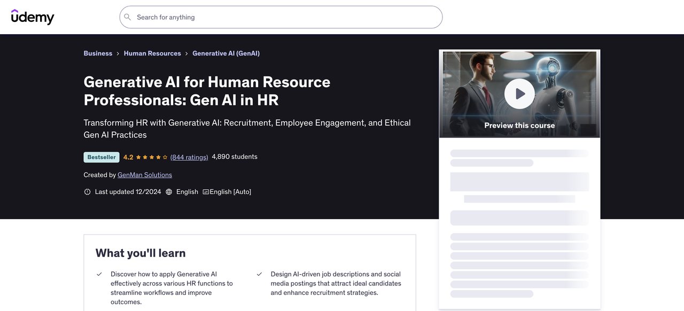Viewport: 684px width, 311px height.
Task: Click the star rating icons
Action: [152, 157]
